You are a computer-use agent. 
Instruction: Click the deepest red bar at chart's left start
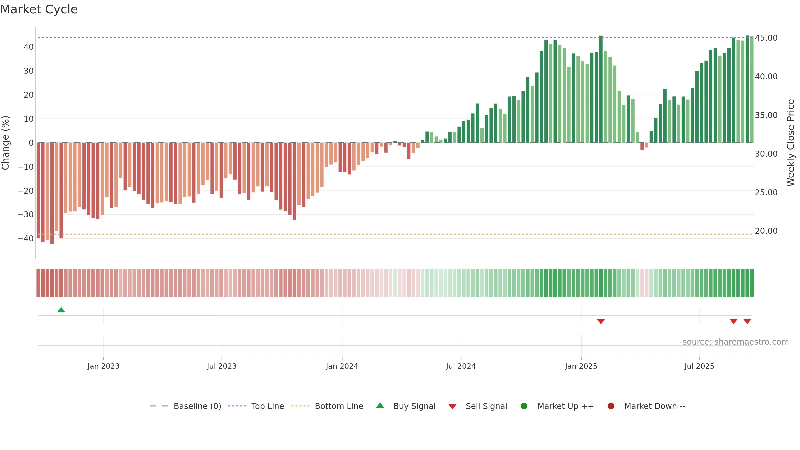(x=52, y=193)
